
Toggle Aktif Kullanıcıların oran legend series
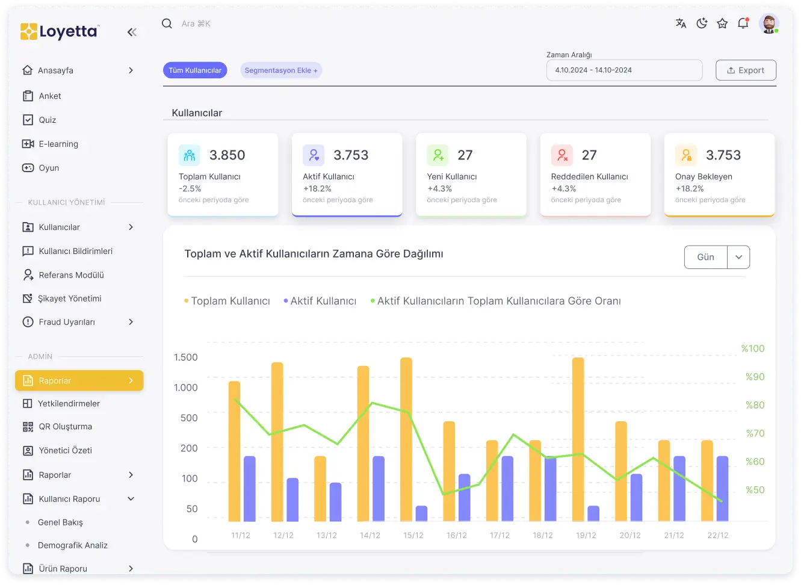click(496, 301)
